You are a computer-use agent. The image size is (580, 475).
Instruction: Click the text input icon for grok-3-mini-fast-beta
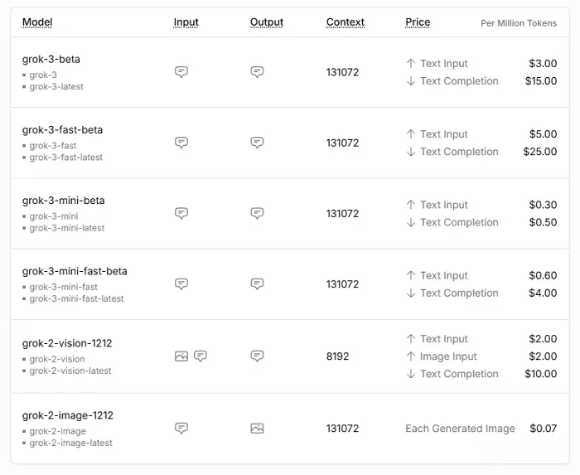(181, 284)
